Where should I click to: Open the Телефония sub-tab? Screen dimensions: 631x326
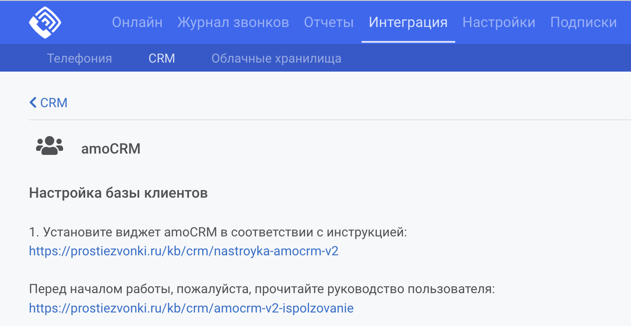80,58
